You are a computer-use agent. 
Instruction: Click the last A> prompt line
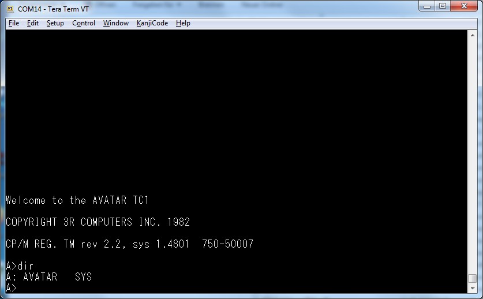click(x=12, y=287)
